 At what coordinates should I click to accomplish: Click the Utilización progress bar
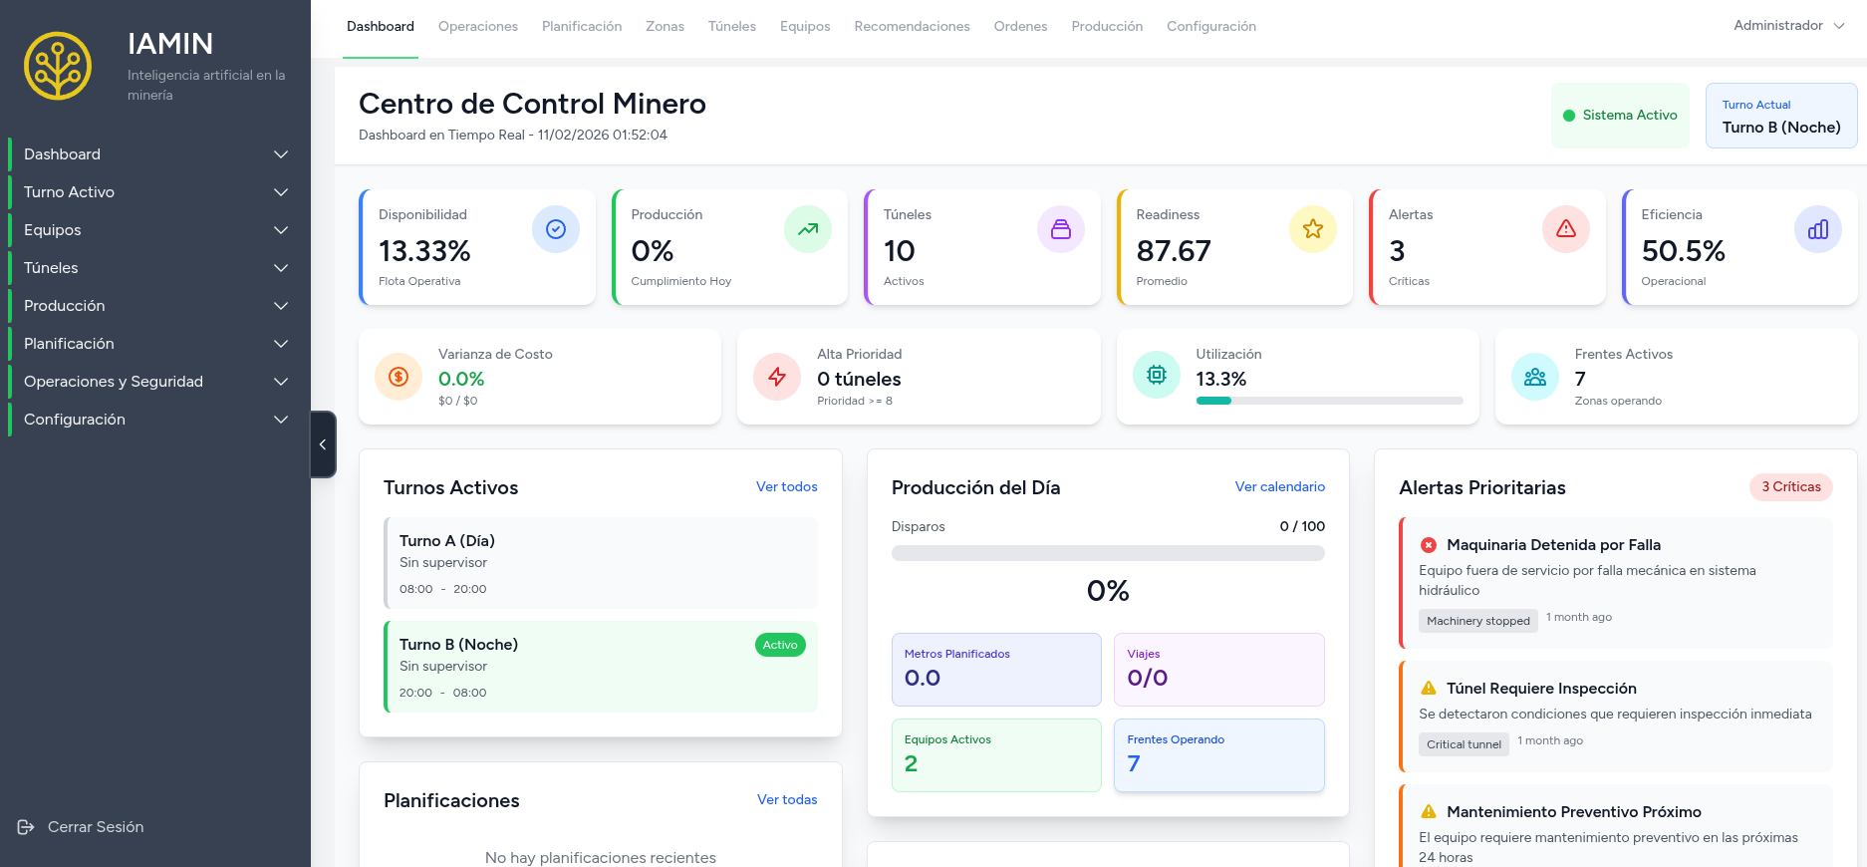coord(1329,401)
